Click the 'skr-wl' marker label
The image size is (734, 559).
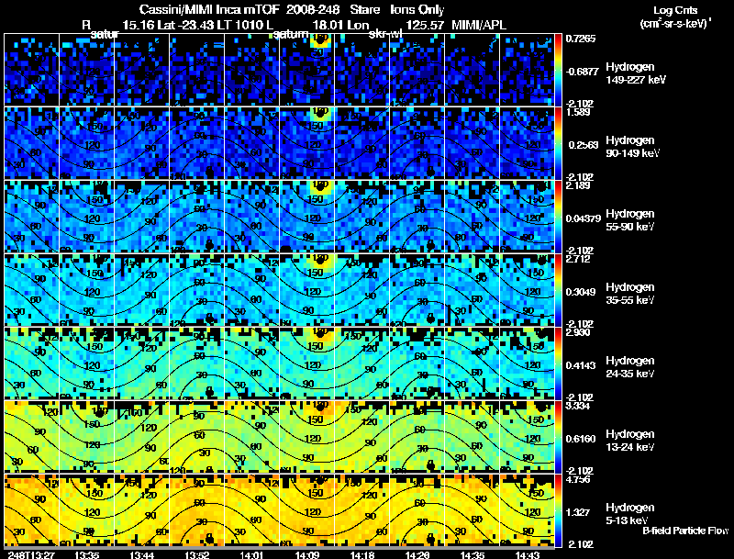point(384,34)
